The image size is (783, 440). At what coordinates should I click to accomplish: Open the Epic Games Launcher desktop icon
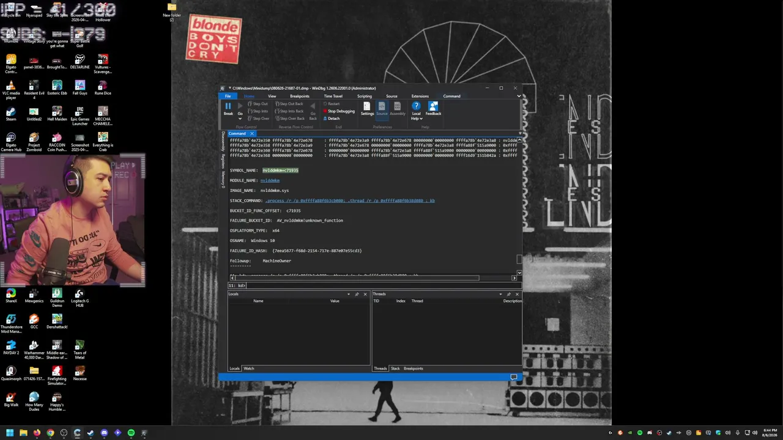pos(80,116)
